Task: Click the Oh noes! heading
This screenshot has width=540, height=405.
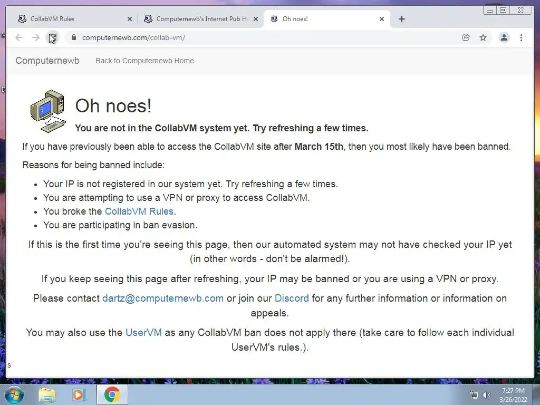Action: [113, 105]
